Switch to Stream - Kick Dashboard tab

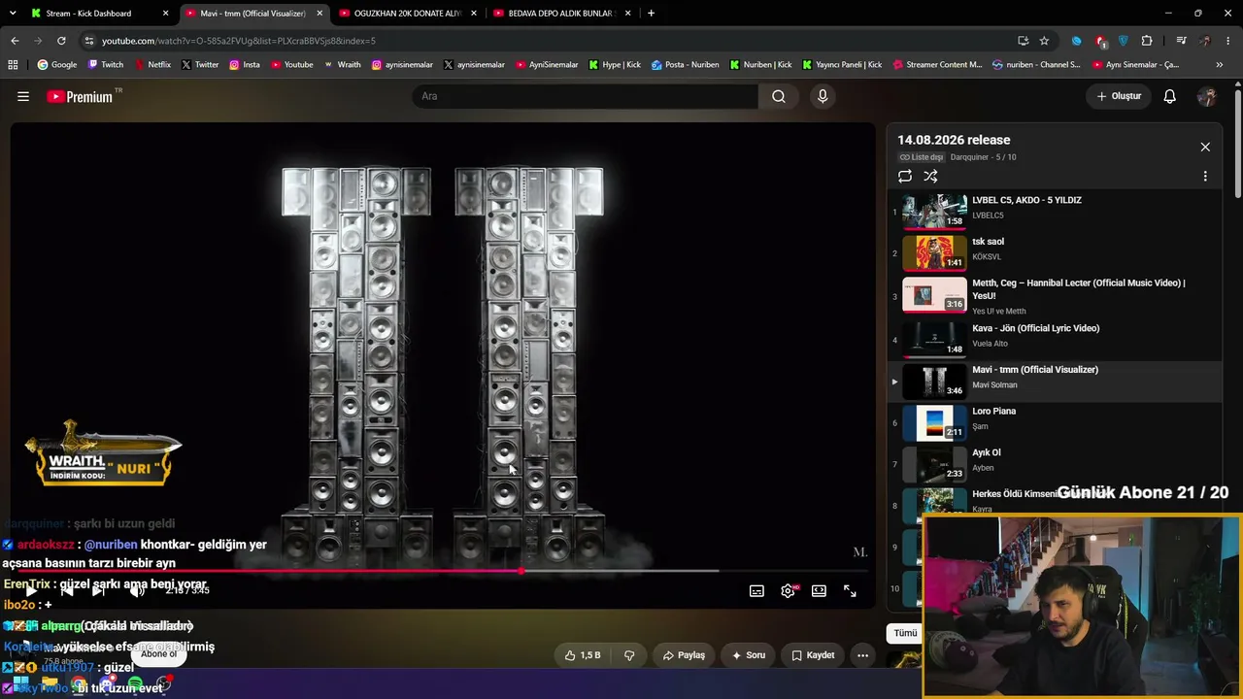99,14
